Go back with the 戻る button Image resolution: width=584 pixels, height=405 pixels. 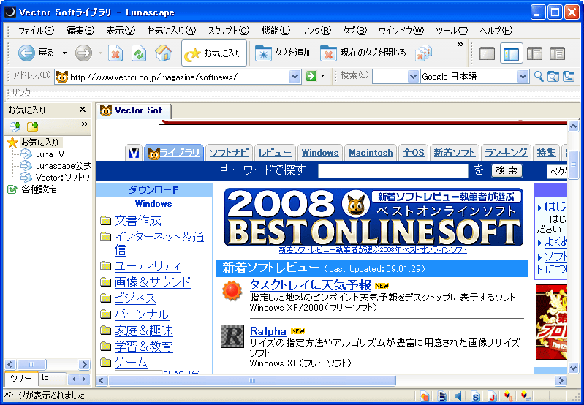36,53
